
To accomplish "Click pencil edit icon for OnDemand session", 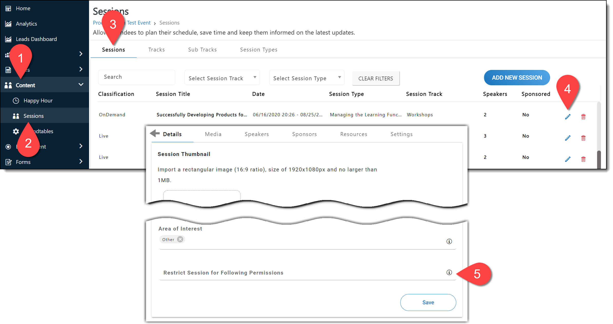I will point(568,117).
